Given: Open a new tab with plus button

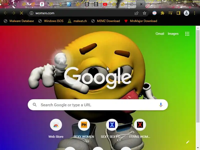Looking at the screenshot, I should click(150, 4).
